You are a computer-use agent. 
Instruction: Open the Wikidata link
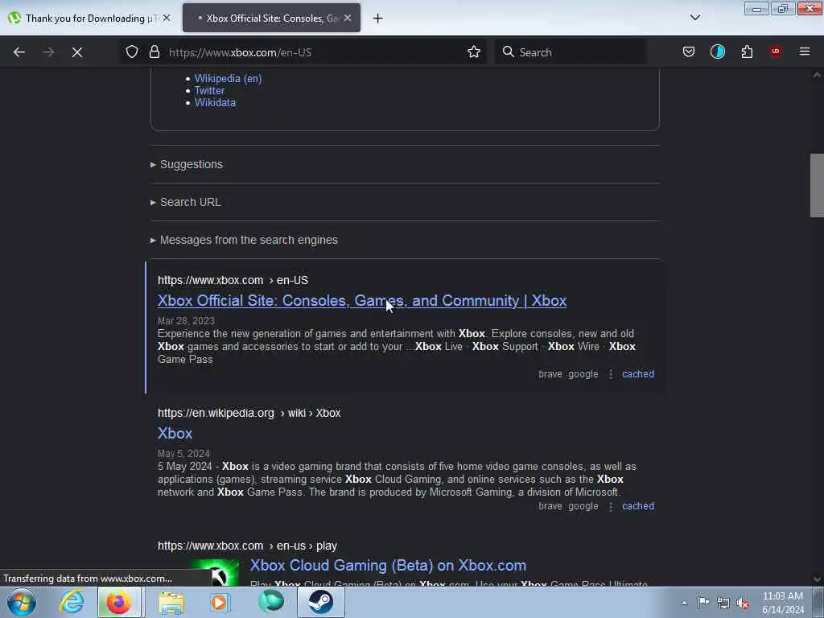(215, 102)
